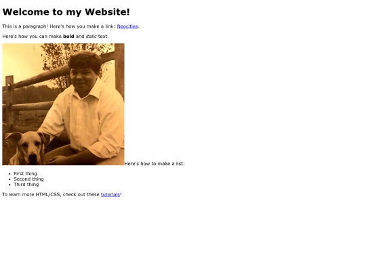Select the bold word in the paragraph
The image size is (366, 274).
click(x=68, y=37)
